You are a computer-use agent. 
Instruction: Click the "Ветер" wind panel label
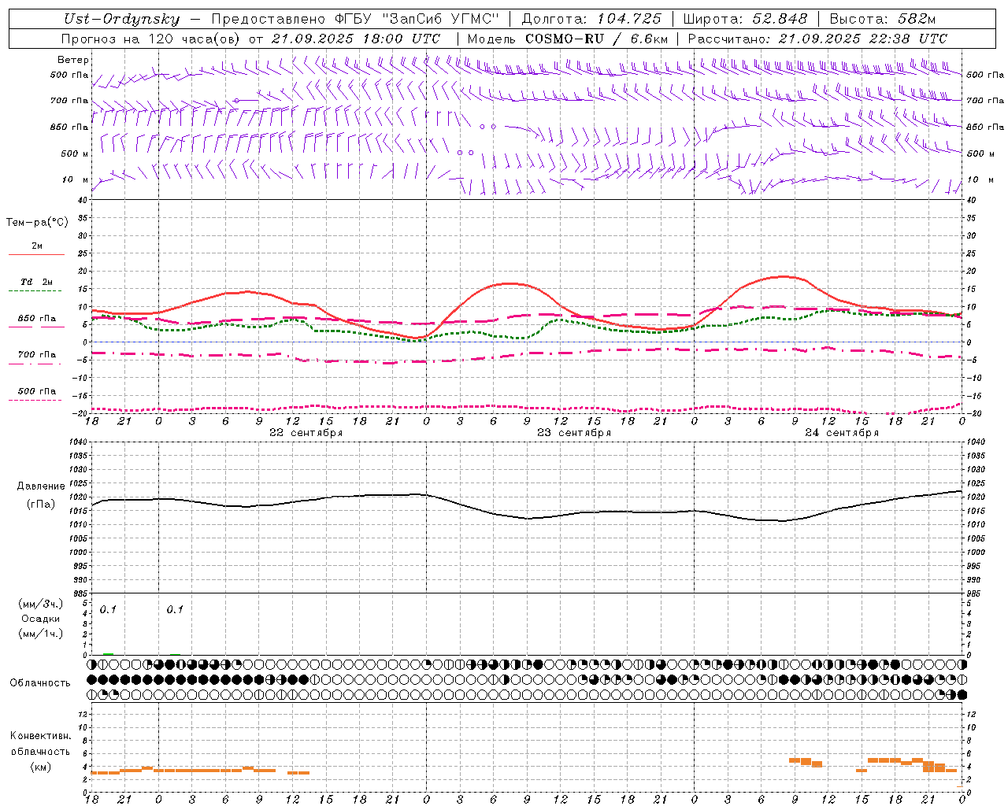(x=73, y=60)
